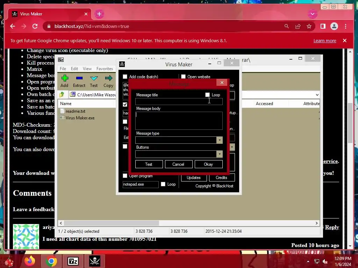The height and width of the screenshot is (268, 358).
Task: Open a new Chrome tab
Action: [x=99, y=14]
